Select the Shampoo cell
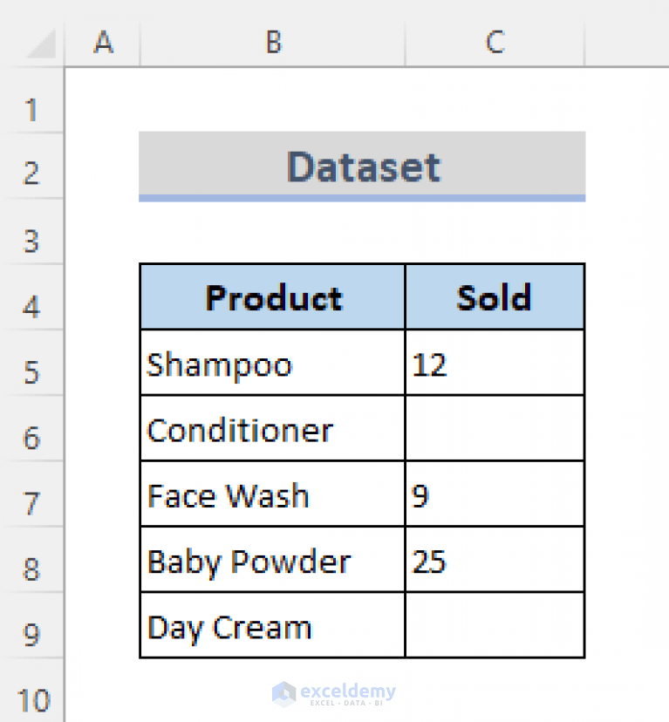The width and height of the screenshot is (669, 722). click(272, 364)
